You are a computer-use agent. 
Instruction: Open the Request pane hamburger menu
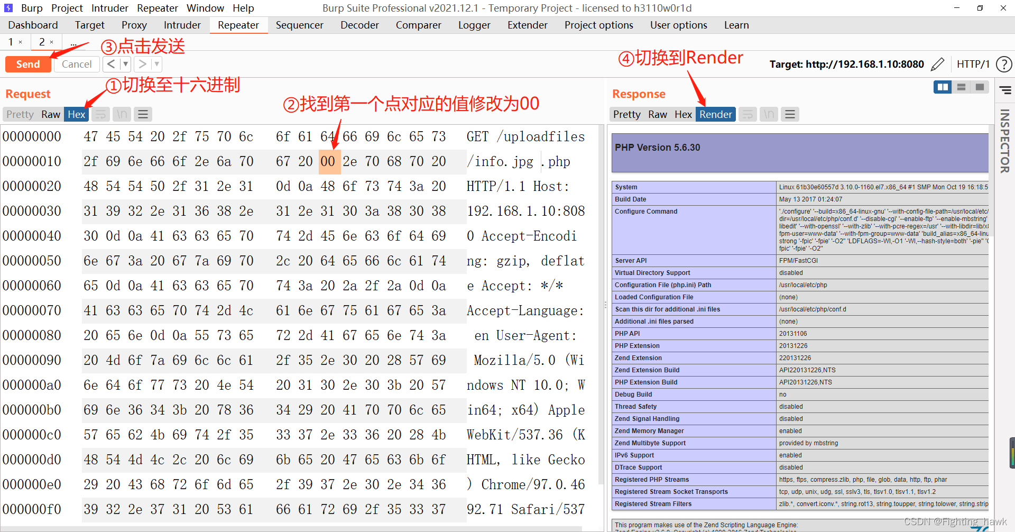click(143, 114)
